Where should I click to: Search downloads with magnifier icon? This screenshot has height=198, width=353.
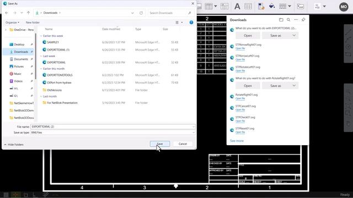(x=288, y=20)
